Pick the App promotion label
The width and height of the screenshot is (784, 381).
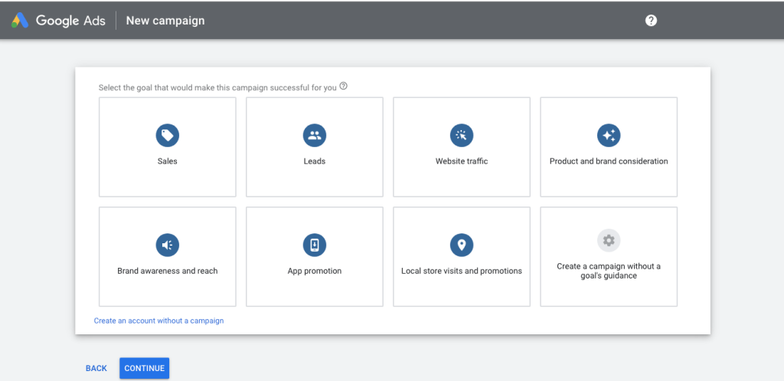[x=315, y=271]
